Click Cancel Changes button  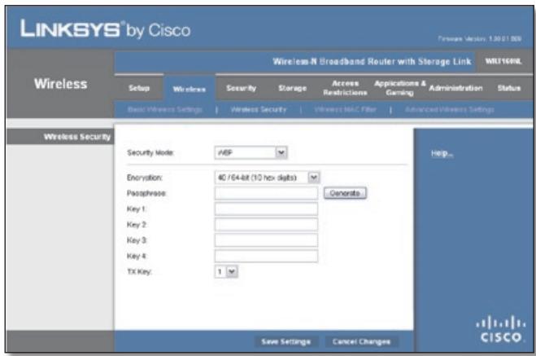pos(360,341)
